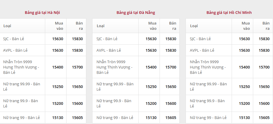Click 'Mua vào' header in Hồ Chí Minh table
This screenshot has width=273, height=124.
[x=246, y=26]
